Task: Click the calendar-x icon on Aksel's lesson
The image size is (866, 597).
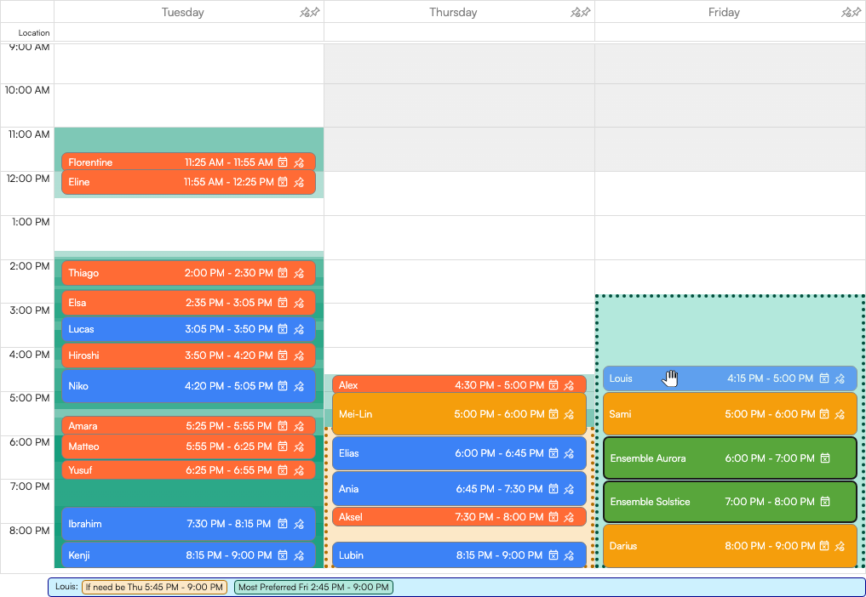Action: point(553,517)
